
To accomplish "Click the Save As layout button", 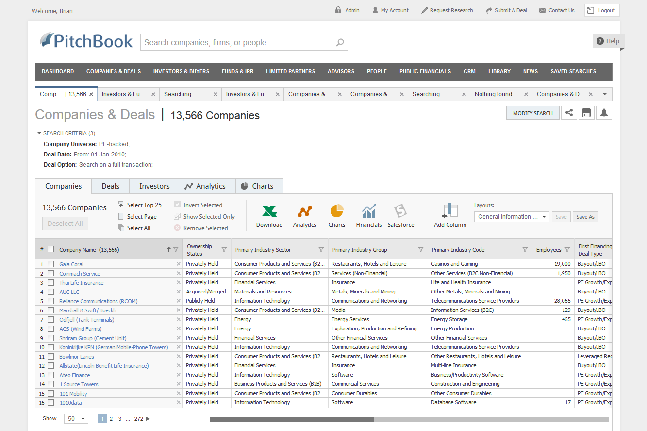I will tap(585, 217).
